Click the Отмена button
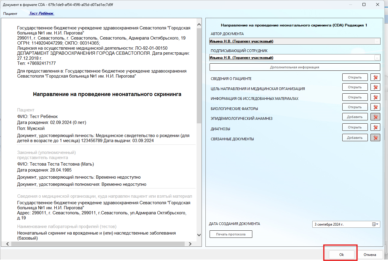This screenshot has height=261, width=388. [x=370, y=255]
